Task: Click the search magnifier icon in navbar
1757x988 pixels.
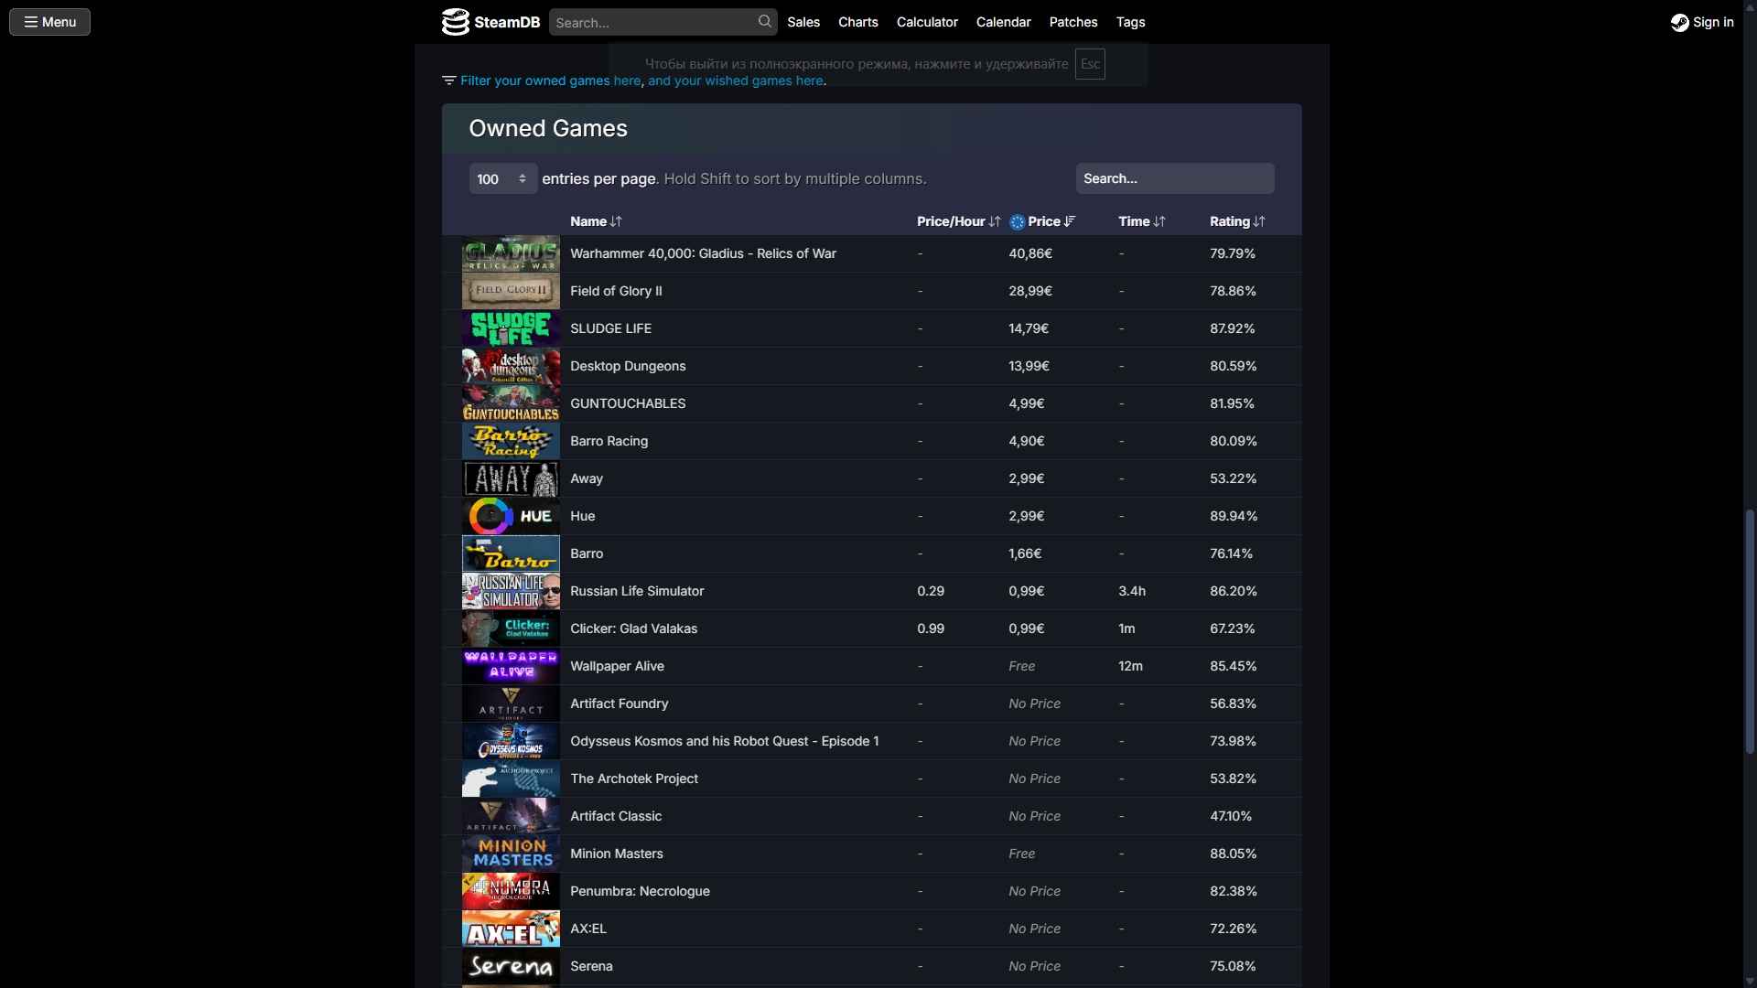Action: [x=764, y=21]
